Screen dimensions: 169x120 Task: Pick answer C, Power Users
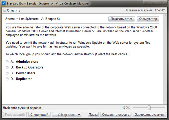(7, 73)
